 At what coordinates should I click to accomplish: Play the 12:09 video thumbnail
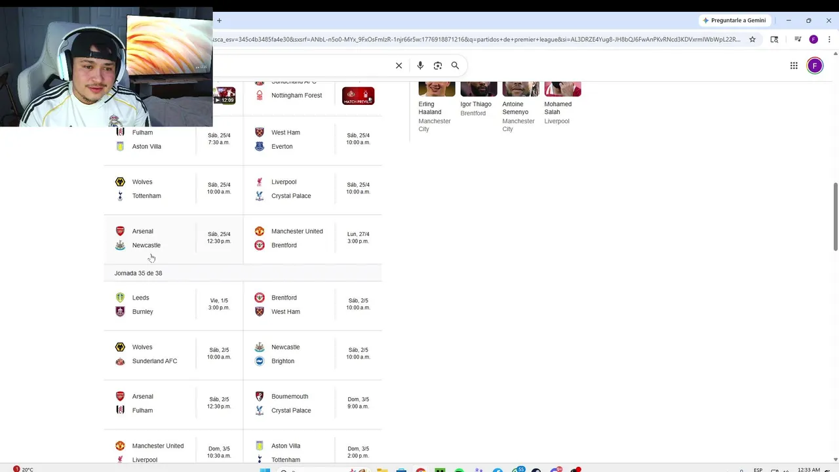(x=224, y=96)
